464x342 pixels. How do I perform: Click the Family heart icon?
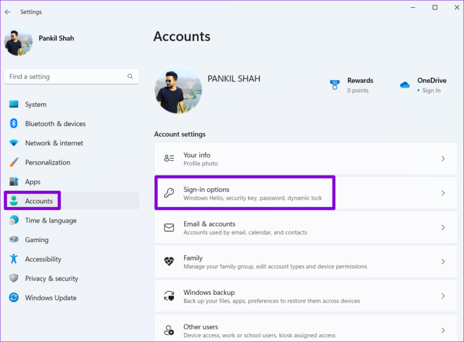pyautogui.click(x=170, y=262)
